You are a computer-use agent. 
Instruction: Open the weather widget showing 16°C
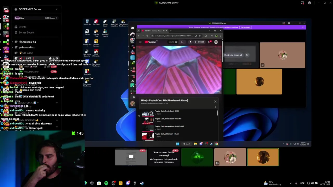(x=272, y=183)
